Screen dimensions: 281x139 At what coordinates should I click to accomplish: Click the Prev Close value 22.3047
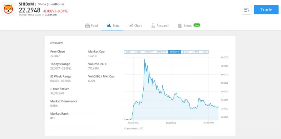point(55,56)
